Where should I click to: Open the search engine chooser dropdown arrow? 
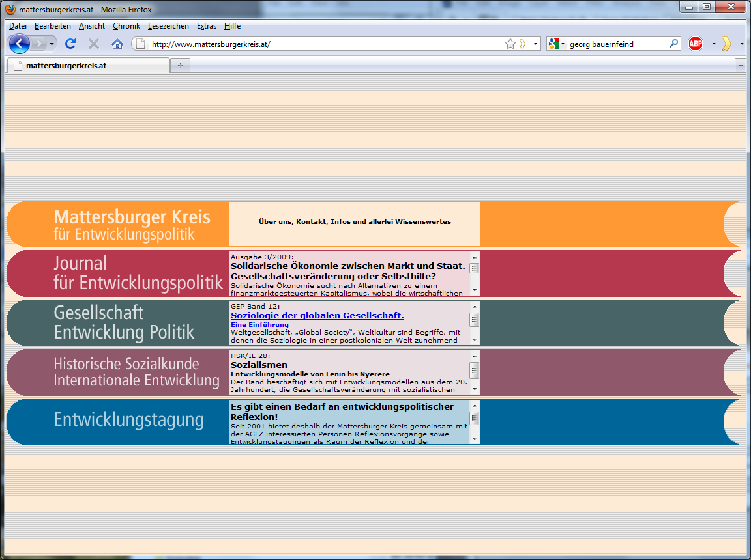coord(563,44)
